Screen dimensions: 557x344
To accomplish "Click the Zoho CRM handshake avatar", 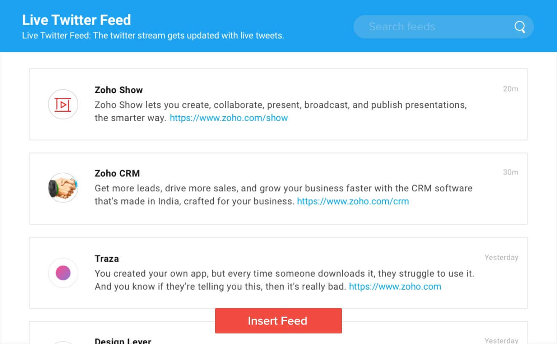I will (63, 188).
